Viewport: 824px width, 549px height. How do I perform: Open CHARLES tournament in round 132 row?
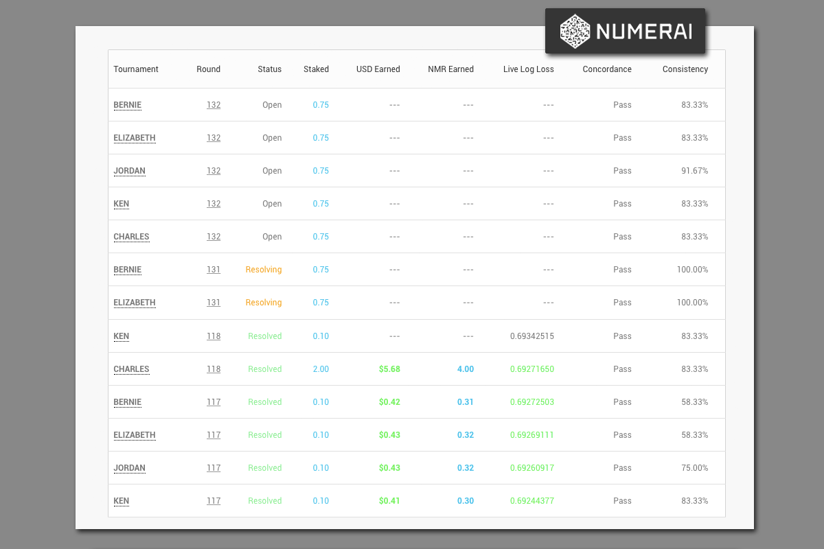pyautogui.click(x=131, y=237)
